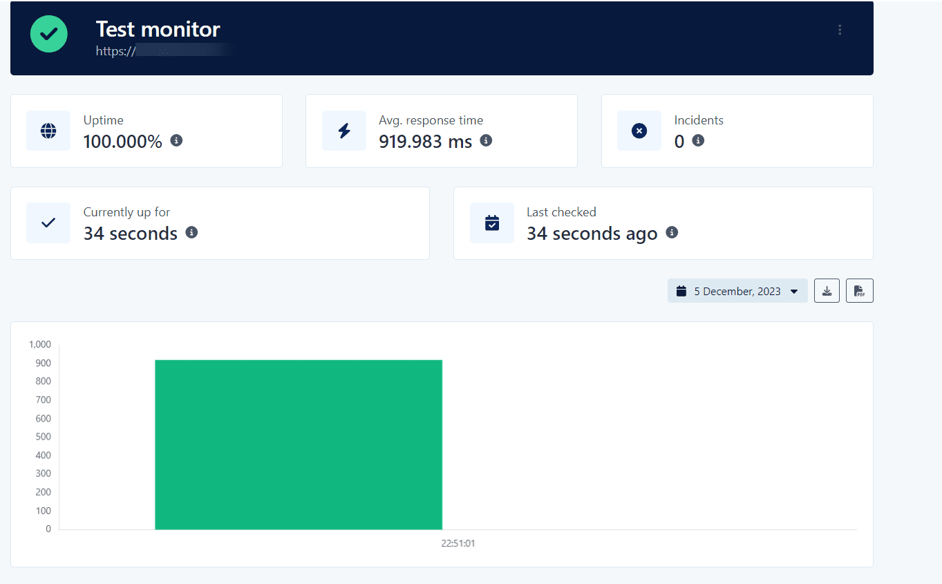
Task: Click the Currently up for checkmark icon
Action: coord(48,223)
